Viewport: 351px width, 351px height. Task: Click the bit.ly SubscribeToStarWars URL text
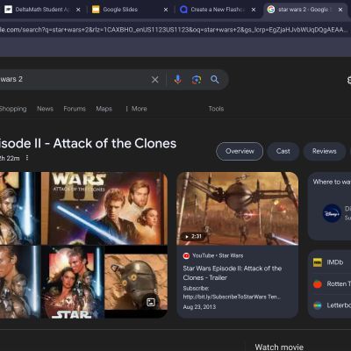pyautogui.click(x=232, y=297)
